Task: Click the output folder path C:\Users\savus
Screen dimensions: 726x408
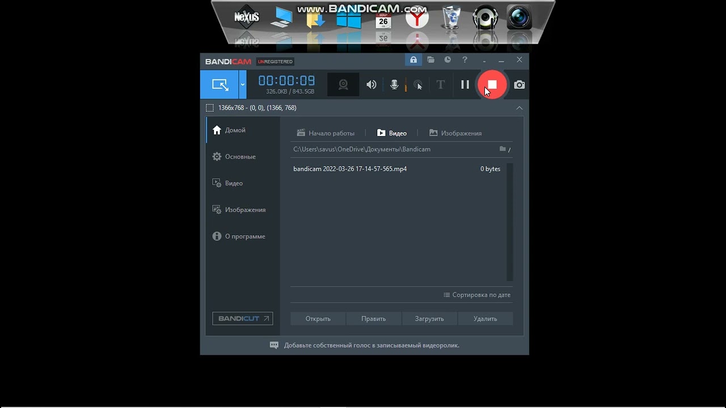Action: 361,149
